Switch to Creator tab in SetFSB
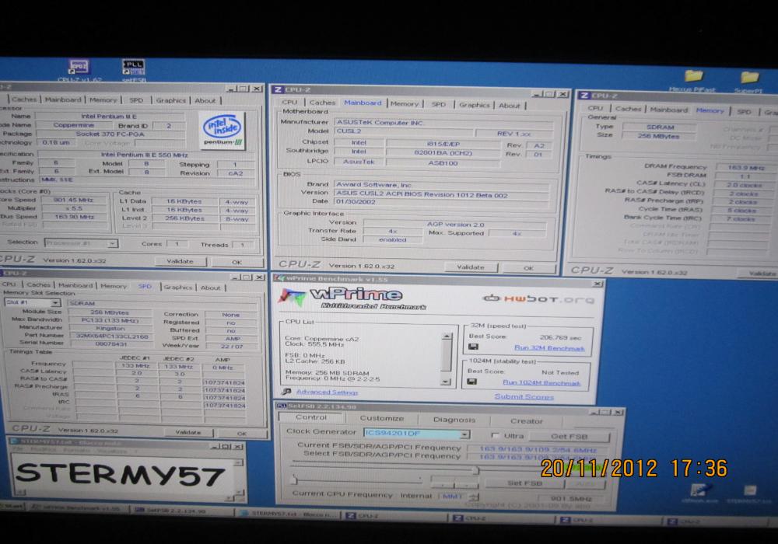The image size is (778, 544). 527,421
